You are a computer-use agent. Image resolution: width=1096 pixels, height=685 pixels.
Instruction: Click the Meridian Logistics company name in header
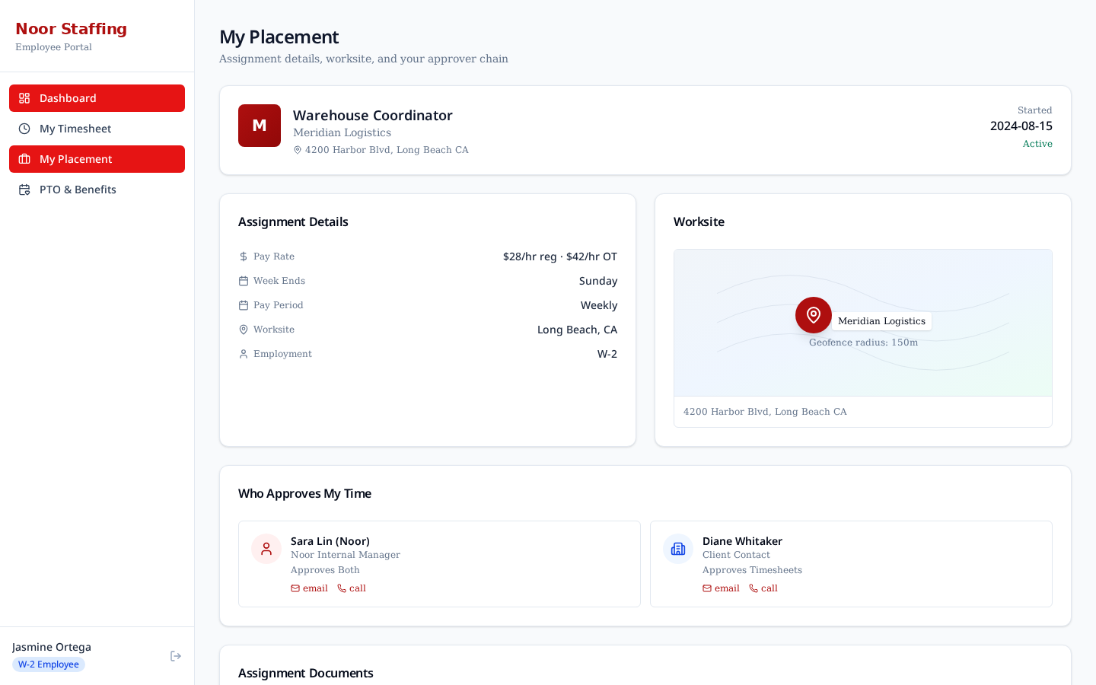[x=342, y=132]
